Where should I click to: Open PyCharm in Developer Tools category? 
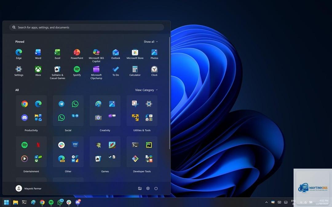pos(149,145)
